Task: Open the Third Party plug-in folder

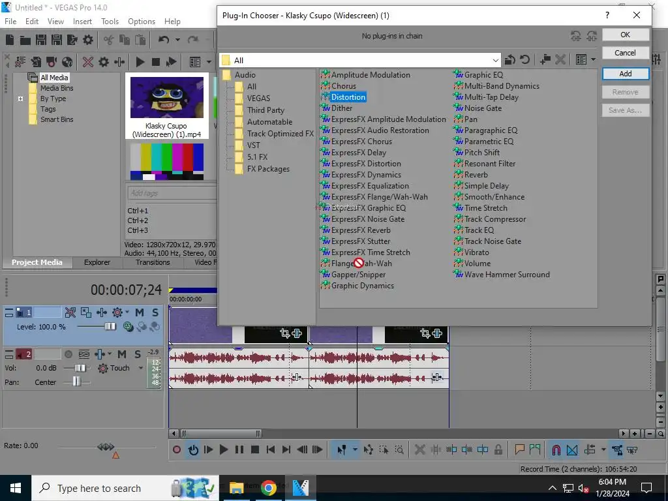Action: pos(266,110)
